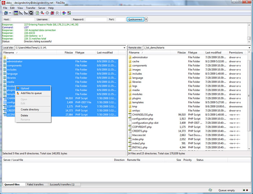This screenshot has width=253, height=194.
Task: Sort local list by Filename header
Action: [x=29, y=53]
